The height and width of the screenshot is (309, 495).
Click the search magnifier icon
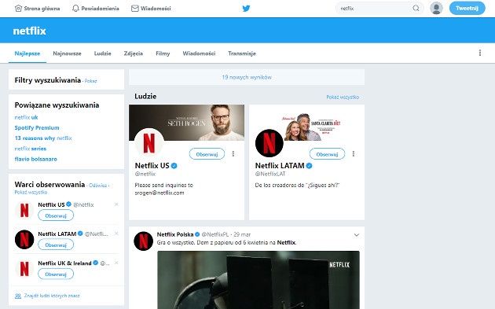[416, 8]
